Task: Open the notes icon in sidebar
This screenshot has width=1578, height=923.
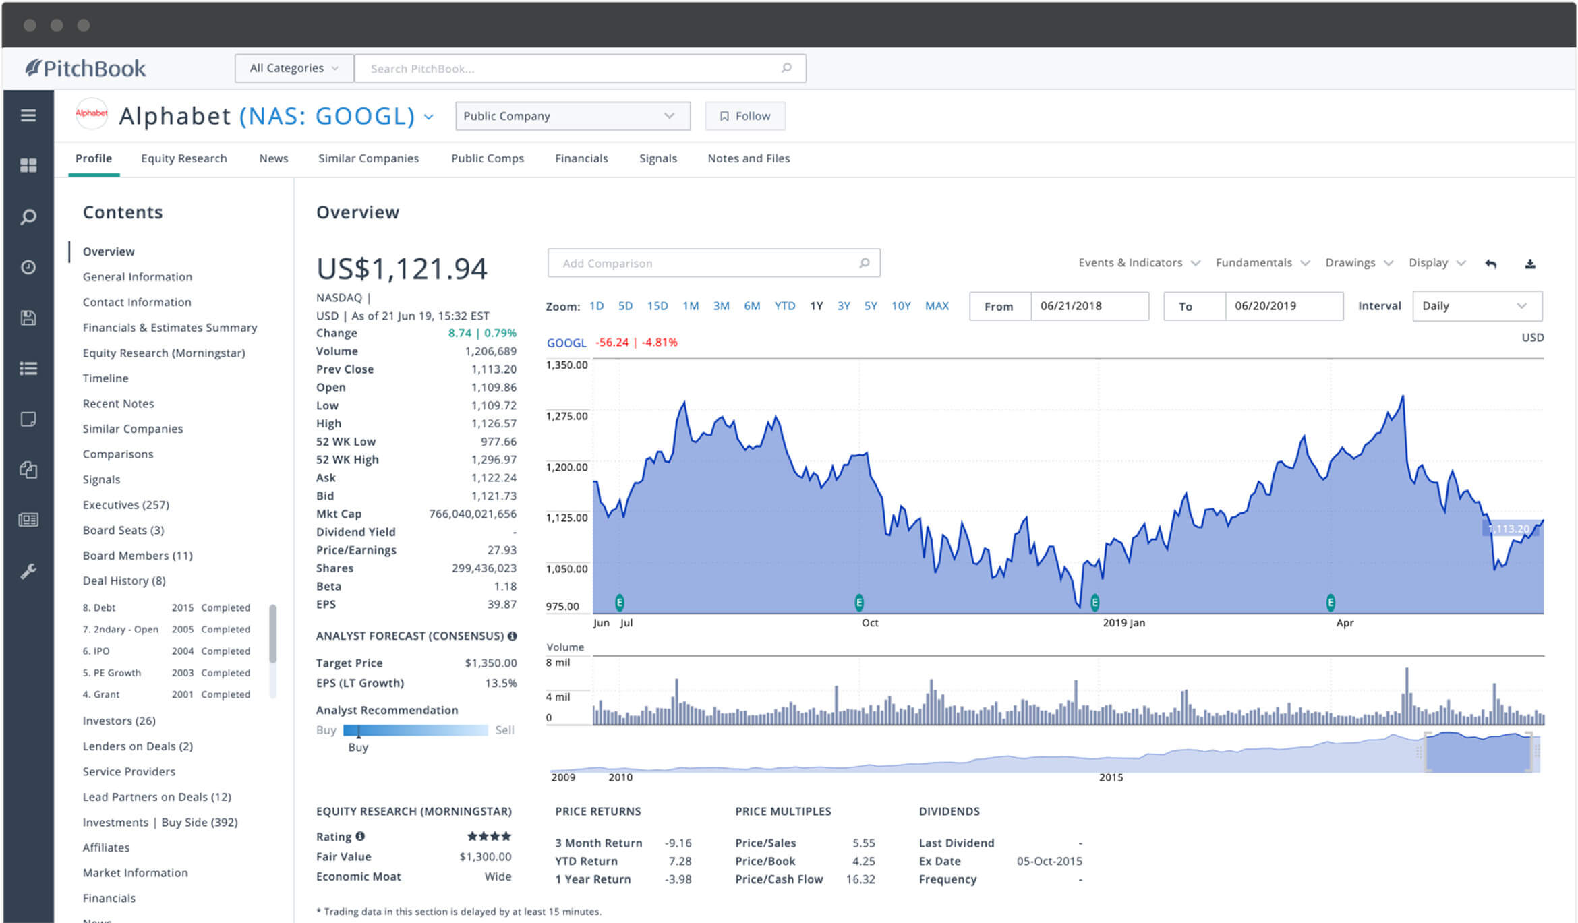Action: pos(28,419)
